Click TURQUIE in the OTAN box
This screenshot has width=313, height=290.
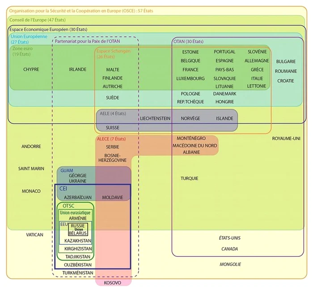pos(190,178)
